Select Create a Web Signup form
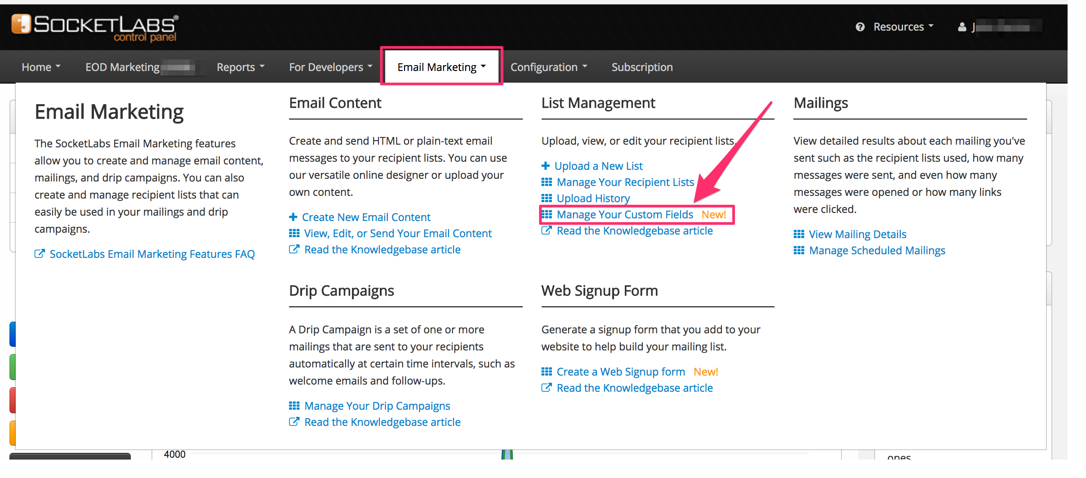 pos(621,372)
